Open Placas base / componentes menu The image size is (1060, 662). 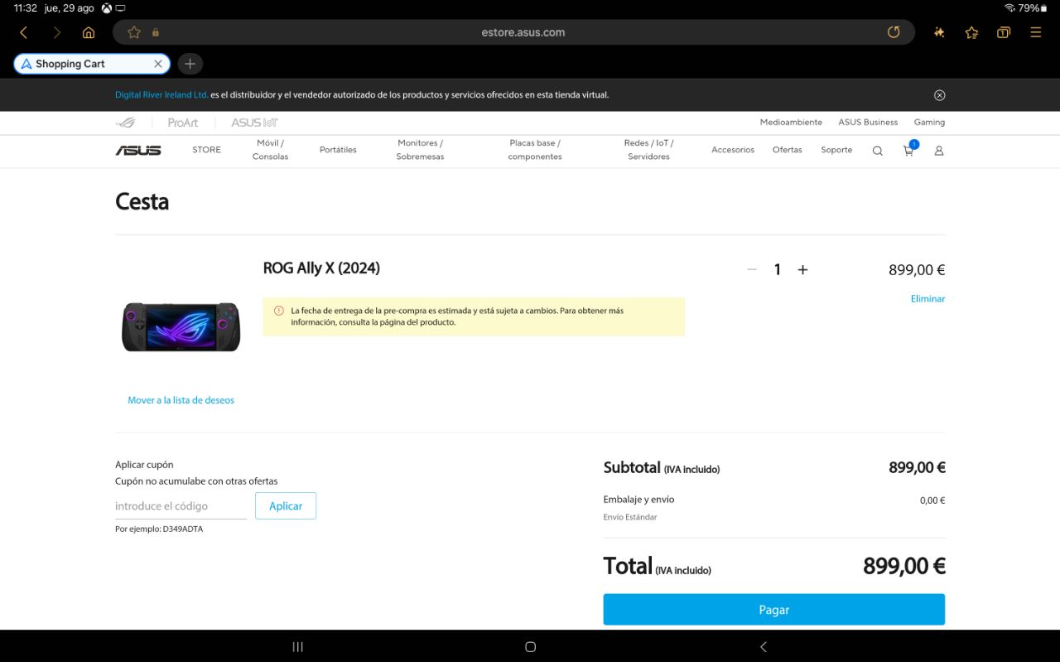coord(535,150)
